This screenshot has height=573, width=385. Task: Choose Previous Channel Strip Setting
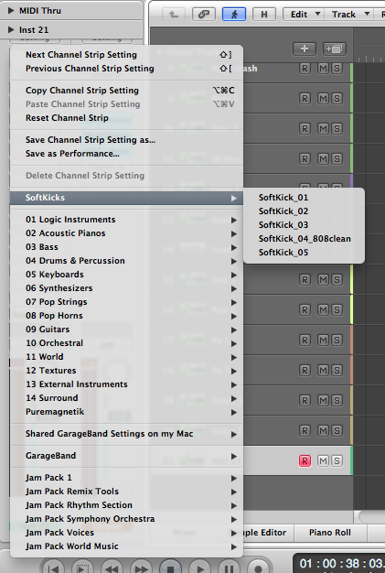click(126, 69)
